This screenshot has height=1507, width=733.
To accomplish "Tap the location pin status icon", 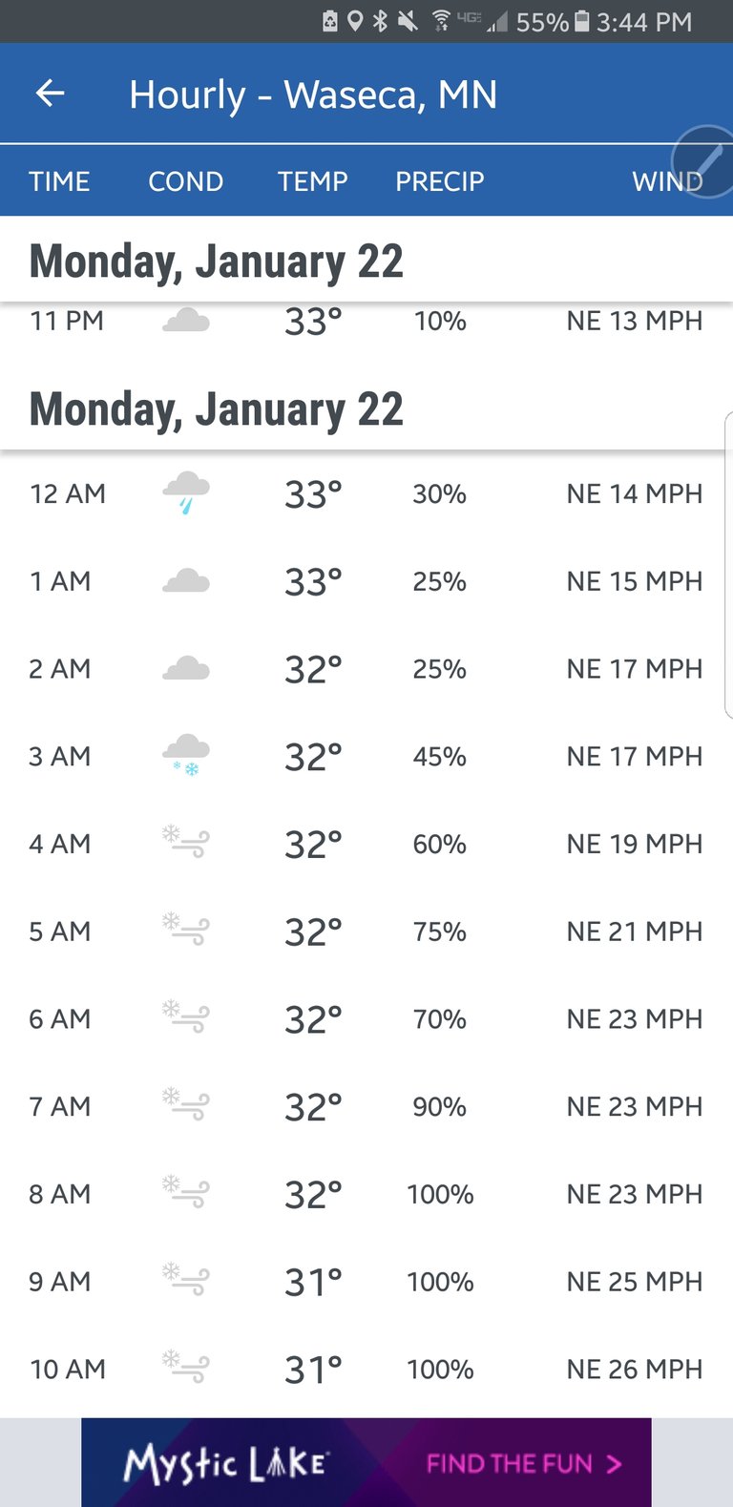I will pyautogui.click(x=355, y=21).
